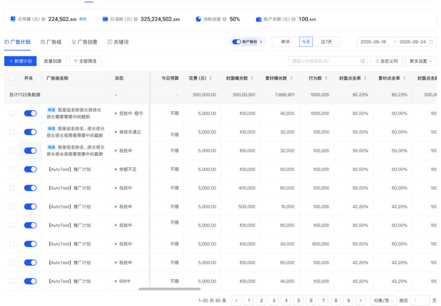Switch to 广告创意 tab
This screenshot has width=441, height=306.
(x=85, y=42)
